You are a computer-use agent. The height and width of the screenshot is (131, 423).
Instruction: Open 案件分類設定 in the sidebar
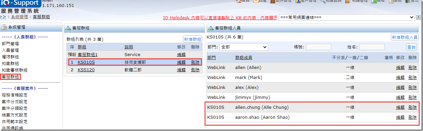[15, 108]
